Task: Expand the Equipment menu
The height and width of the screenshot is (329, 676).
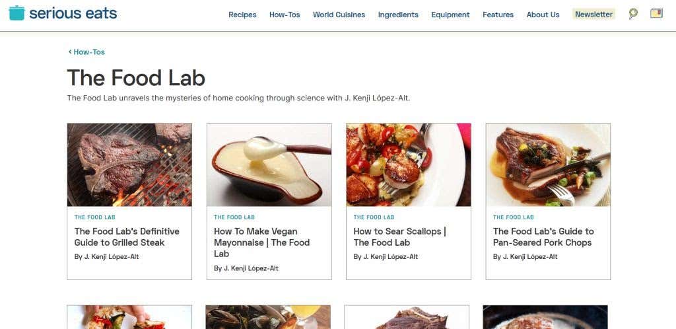Action: (450, 15)
